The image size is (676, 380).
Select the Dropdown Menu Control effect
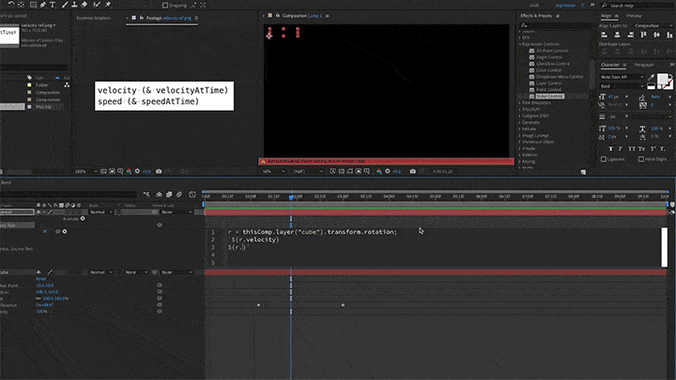[x=560, y=77]
